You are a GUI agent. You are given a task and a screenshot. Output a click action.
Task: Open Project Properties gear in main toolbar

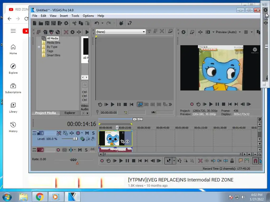[66, 23]
